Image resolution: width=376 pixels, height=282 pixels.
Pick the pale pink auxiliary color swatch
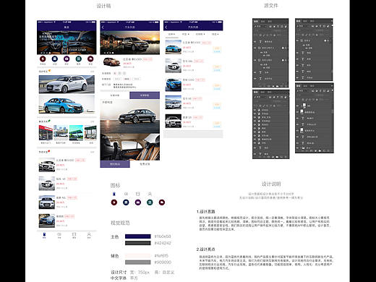pyautogui.click(x=138, y=256)
